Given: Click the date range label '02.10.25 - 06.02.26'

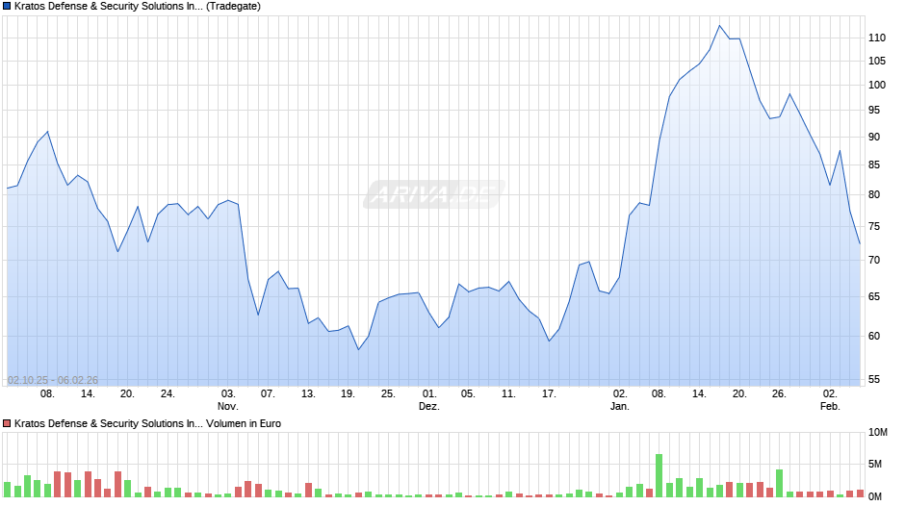Looking at the screenshot, I should tap(53, 380).
